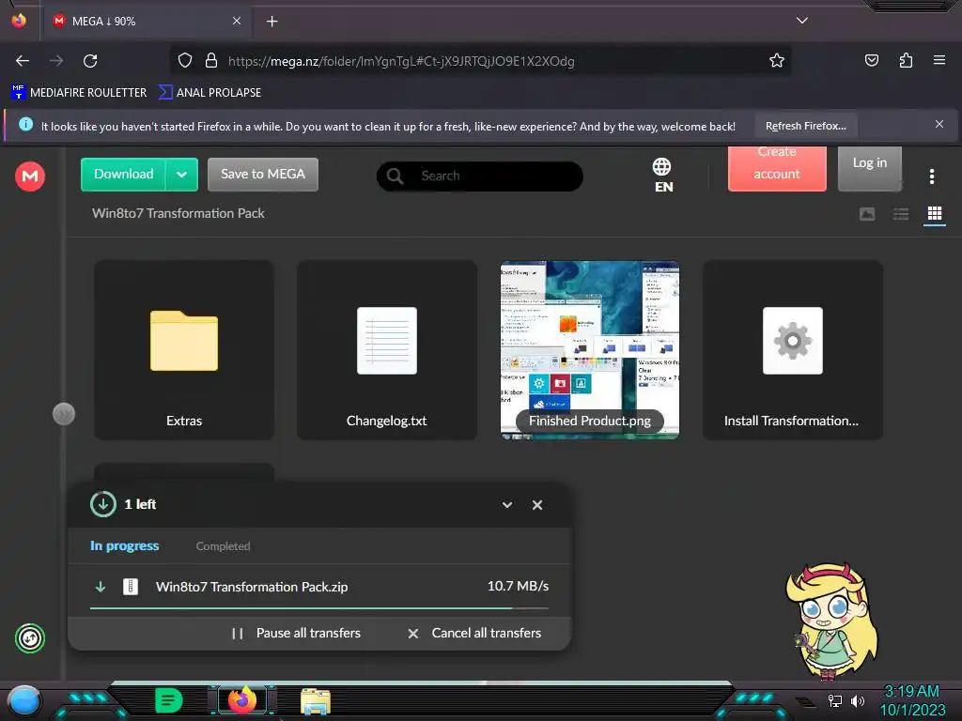The width and height of the screenshot is (962, 721).
Task: Click the Refresh Firefox button
Action: point(805,126)
